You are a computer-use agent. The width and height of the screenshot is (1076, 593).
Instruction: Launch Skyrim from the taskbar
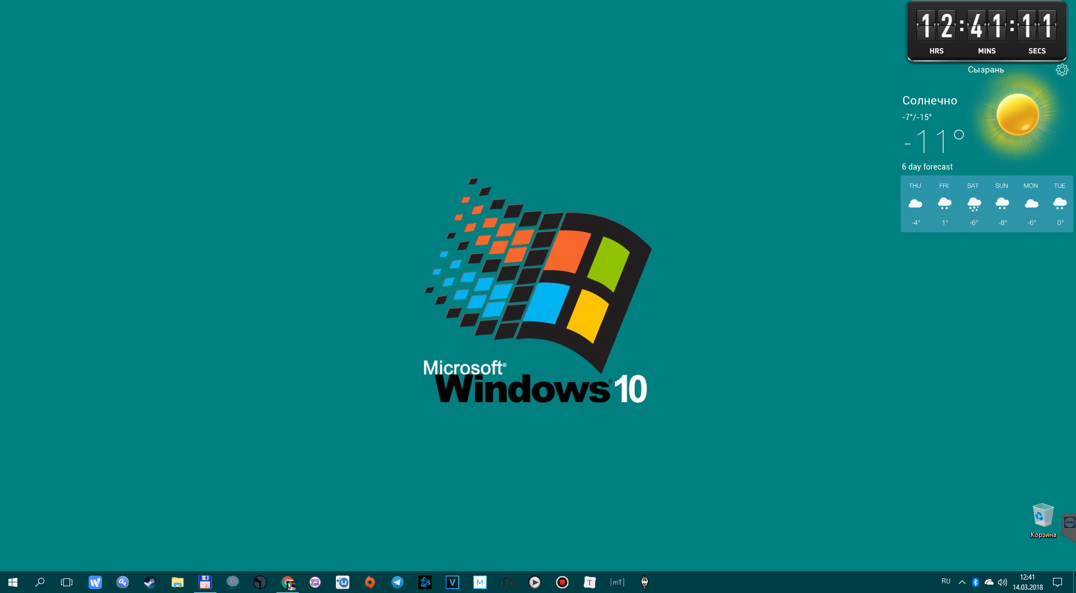(645, 582)
